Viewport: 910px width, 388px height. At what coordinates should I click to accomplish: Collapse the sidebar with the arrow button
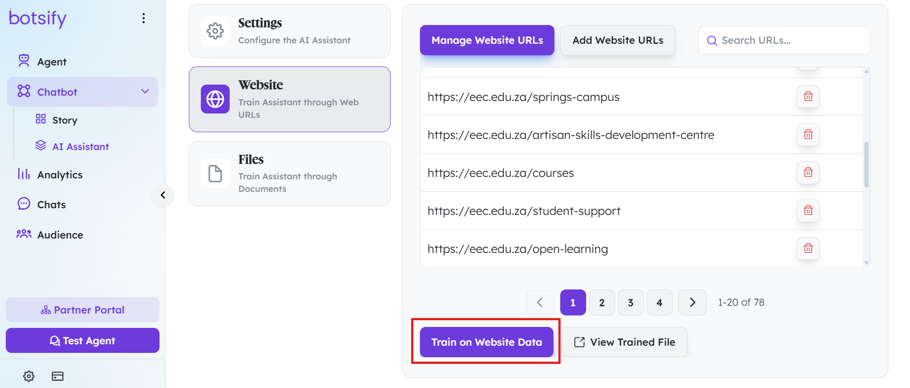[163, 195]
